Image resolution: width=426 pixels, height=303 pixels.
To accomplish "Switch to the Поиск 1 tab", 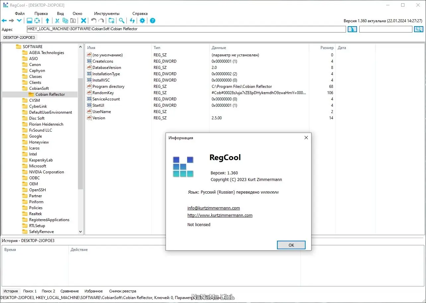I will pos(30,291).
